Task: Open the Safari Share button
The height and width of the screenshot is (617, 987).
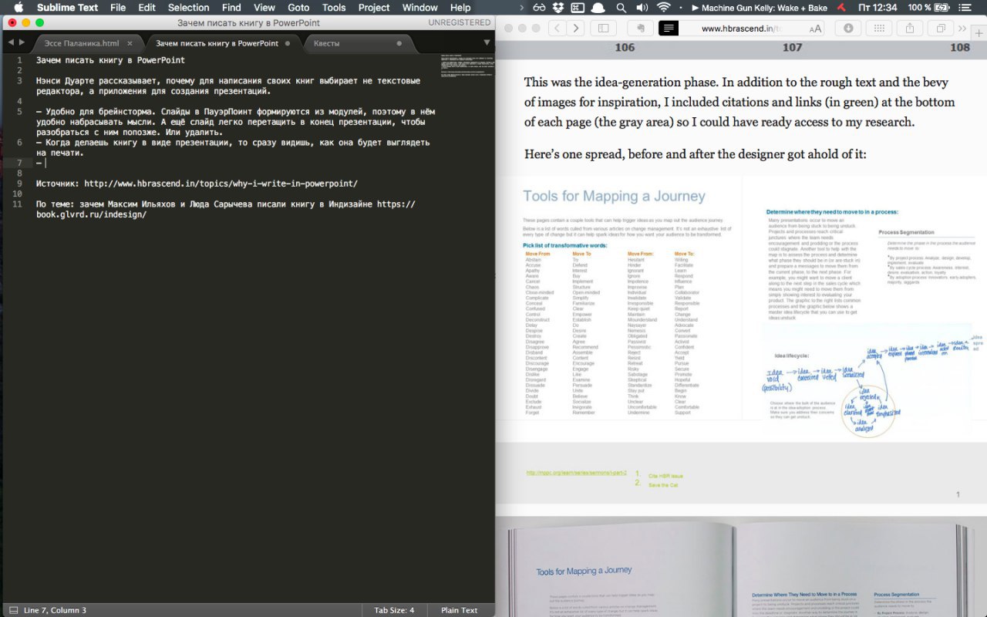Action: tap(910, 29)
